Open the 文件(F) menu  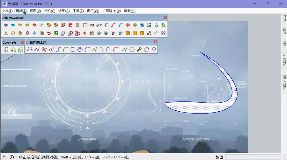click(7, 11)
